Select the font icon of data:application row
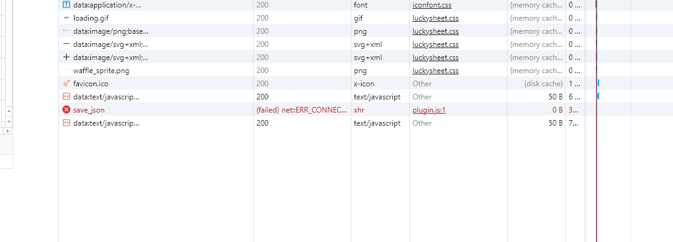 tap(66, 5)
